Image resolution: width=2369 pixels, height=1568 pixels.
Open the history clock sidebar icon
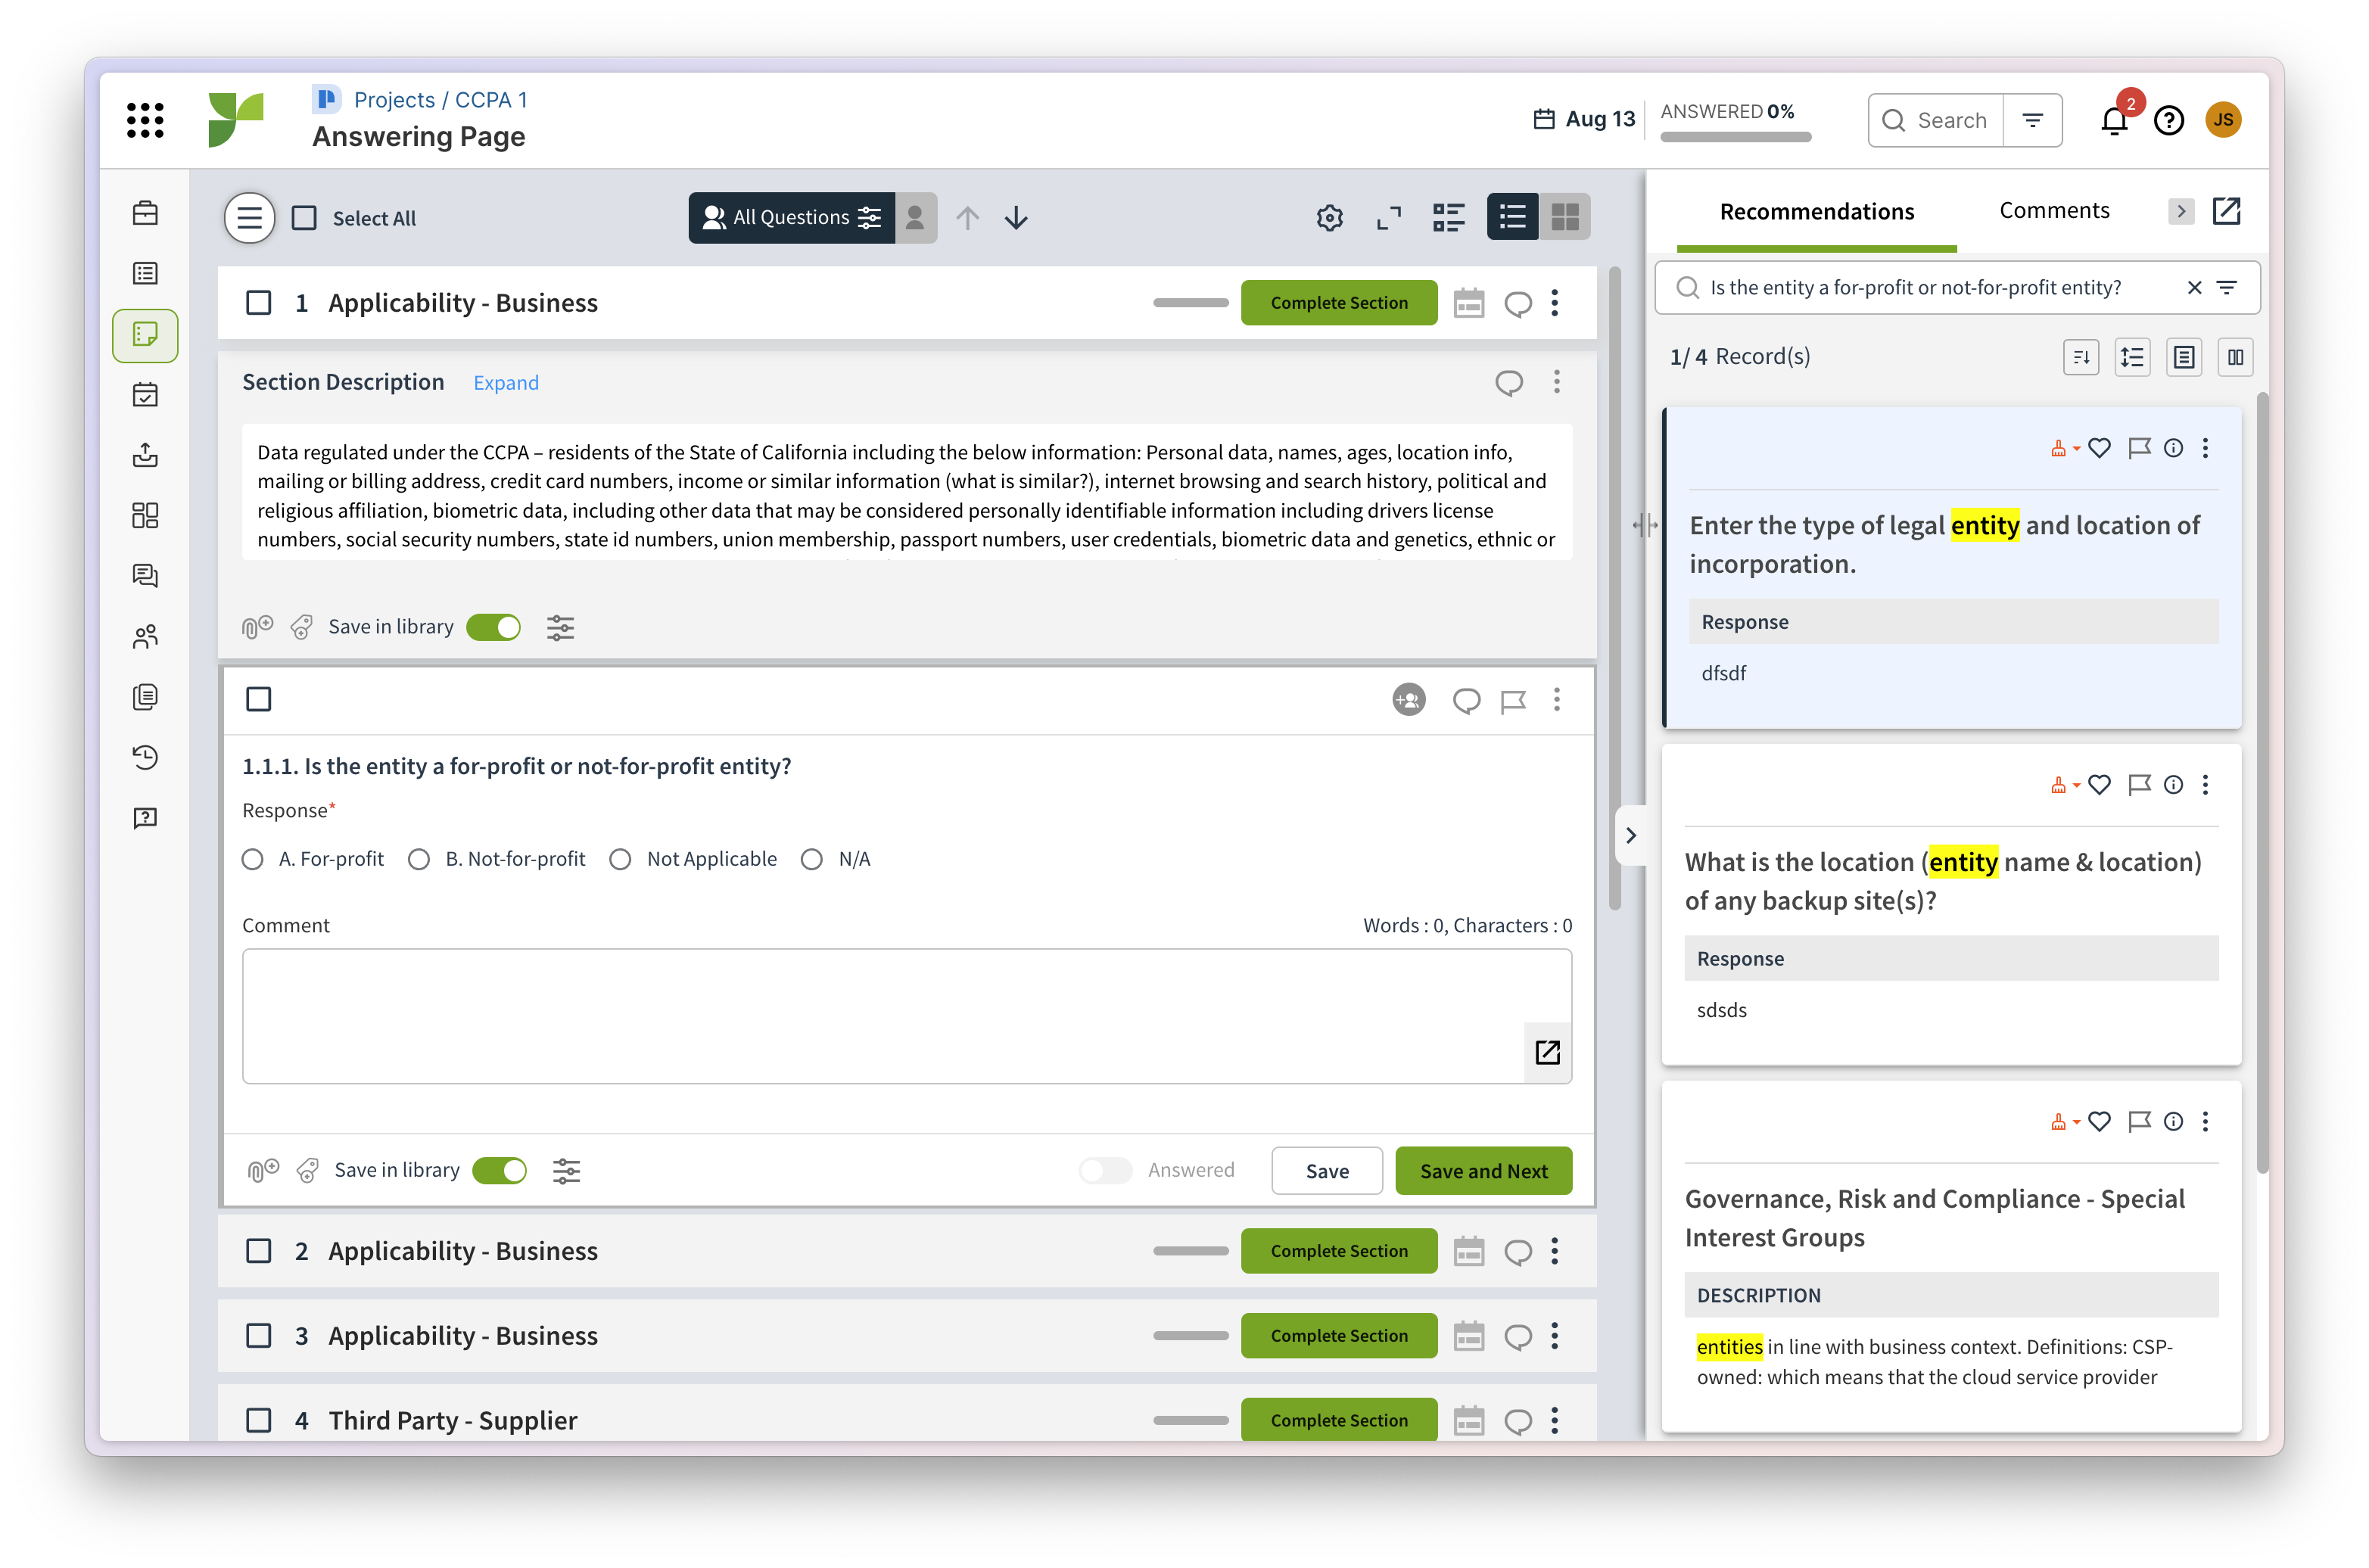(145, 758)
